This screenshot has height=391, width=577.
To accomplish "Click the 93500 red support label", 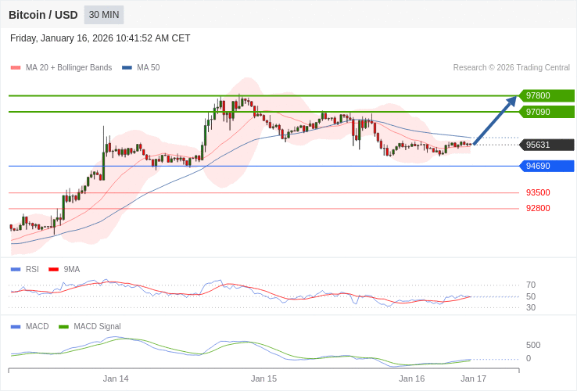I will click(538, 192).
